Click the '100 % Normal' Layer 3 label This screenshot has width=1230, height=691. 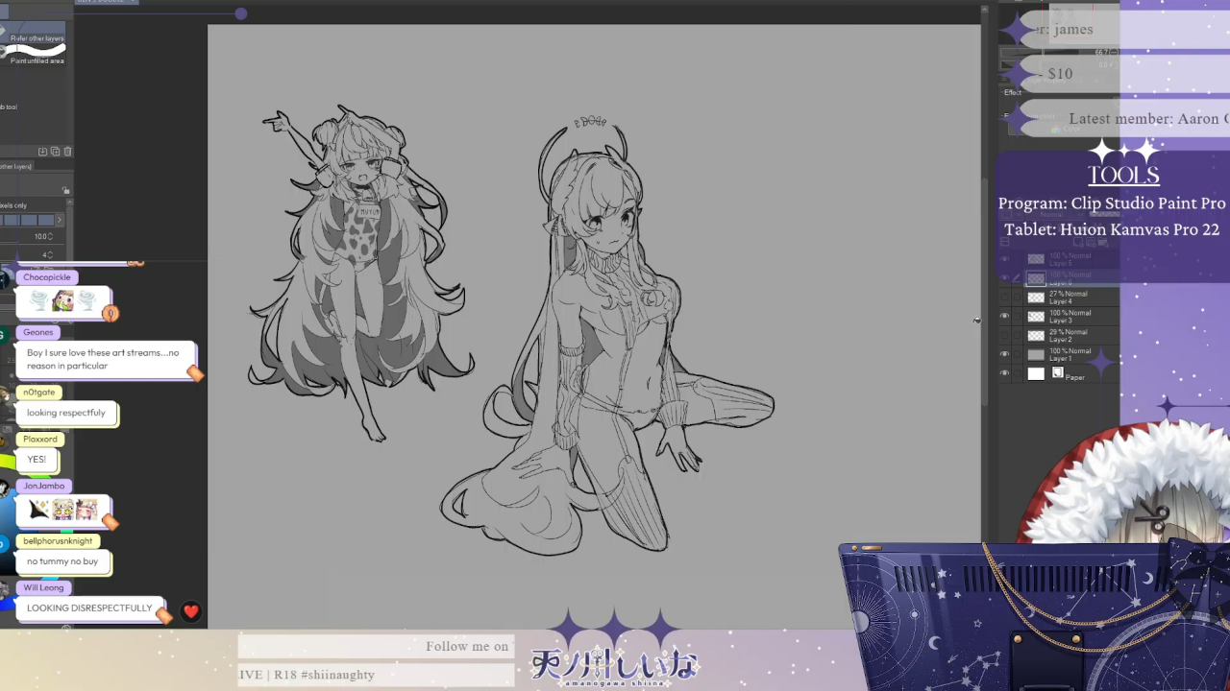(1070, 313)
